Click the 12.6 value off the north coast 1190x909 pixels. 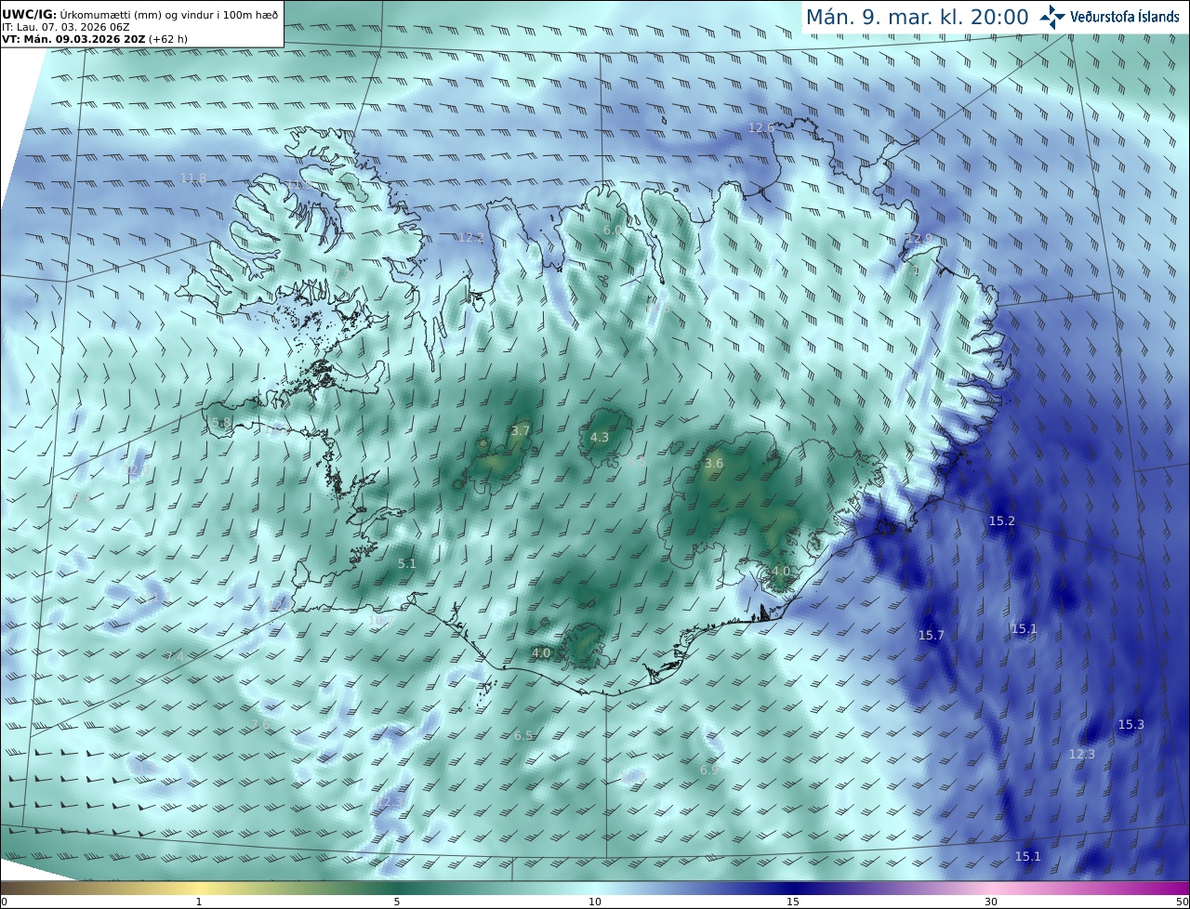coord(760,127)
